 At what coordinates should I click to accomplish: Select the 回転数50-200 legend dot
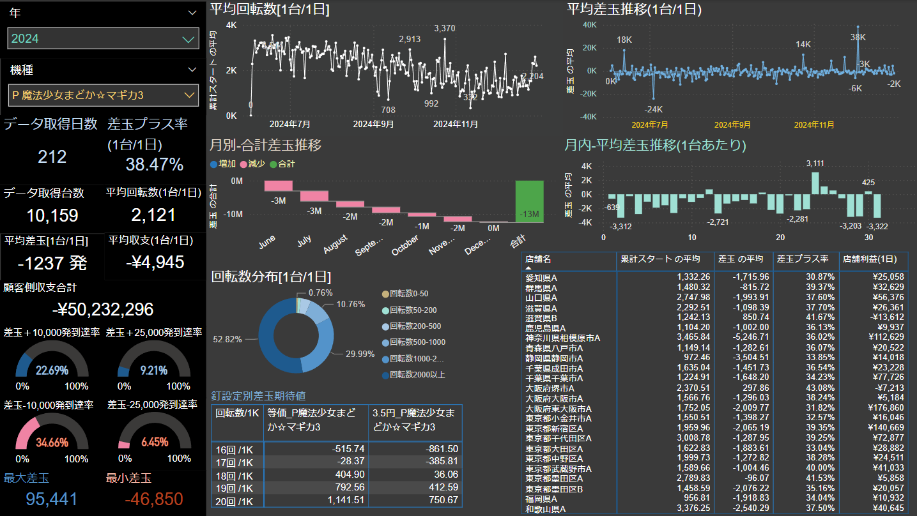(x=384, y=310)
